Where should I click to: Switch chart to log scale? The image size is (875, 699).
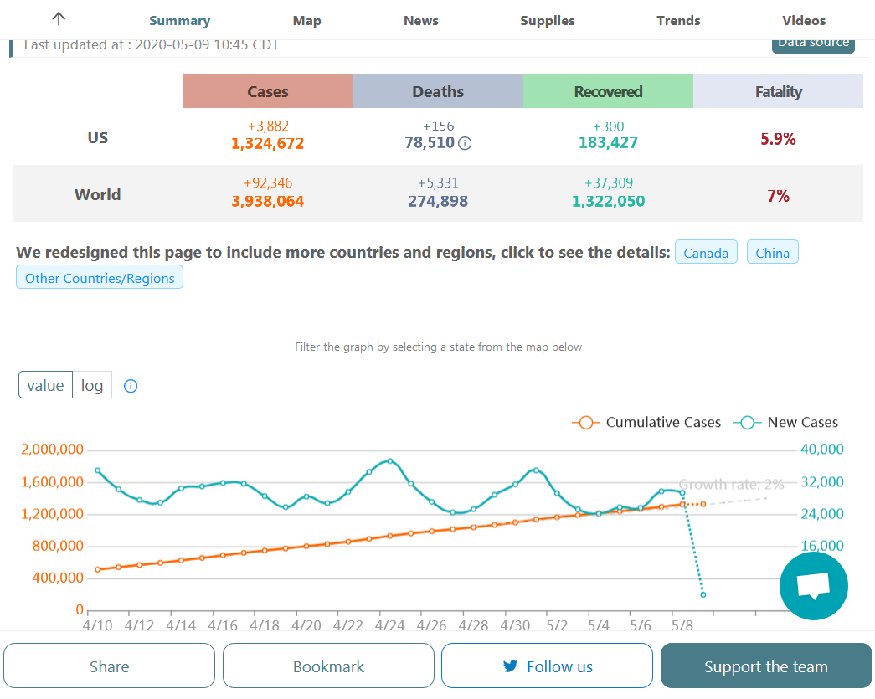pos(92,385)
